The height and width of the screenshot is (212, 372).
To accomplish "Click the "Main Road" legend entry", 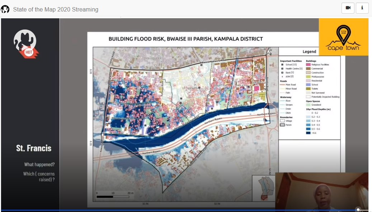I will tap(291, 85).
